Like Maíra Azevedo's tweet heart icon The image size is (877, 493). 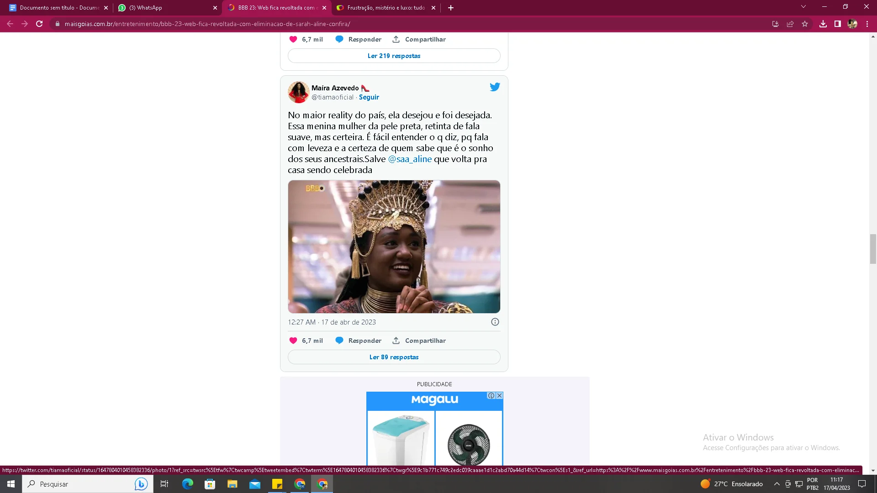[293, 341]
